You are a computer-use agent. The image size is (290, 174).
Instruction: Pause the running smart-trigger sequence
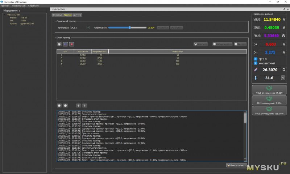click(65, 44)
